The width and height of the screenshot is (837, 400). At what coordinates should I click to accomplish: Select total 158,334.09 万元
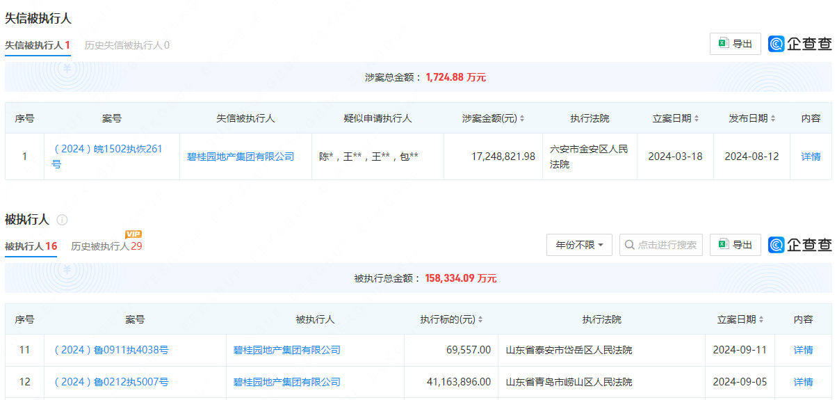(461, 278)
